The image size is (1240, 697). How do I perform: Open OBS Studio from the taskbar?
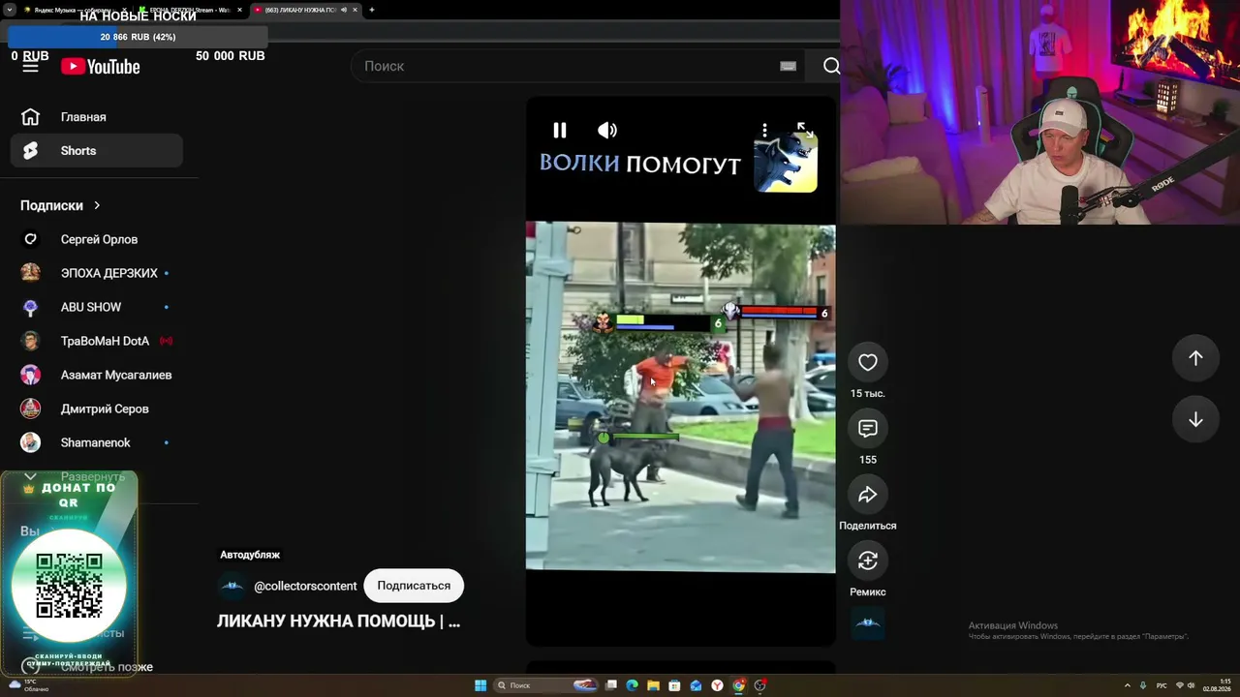(760, 685)
